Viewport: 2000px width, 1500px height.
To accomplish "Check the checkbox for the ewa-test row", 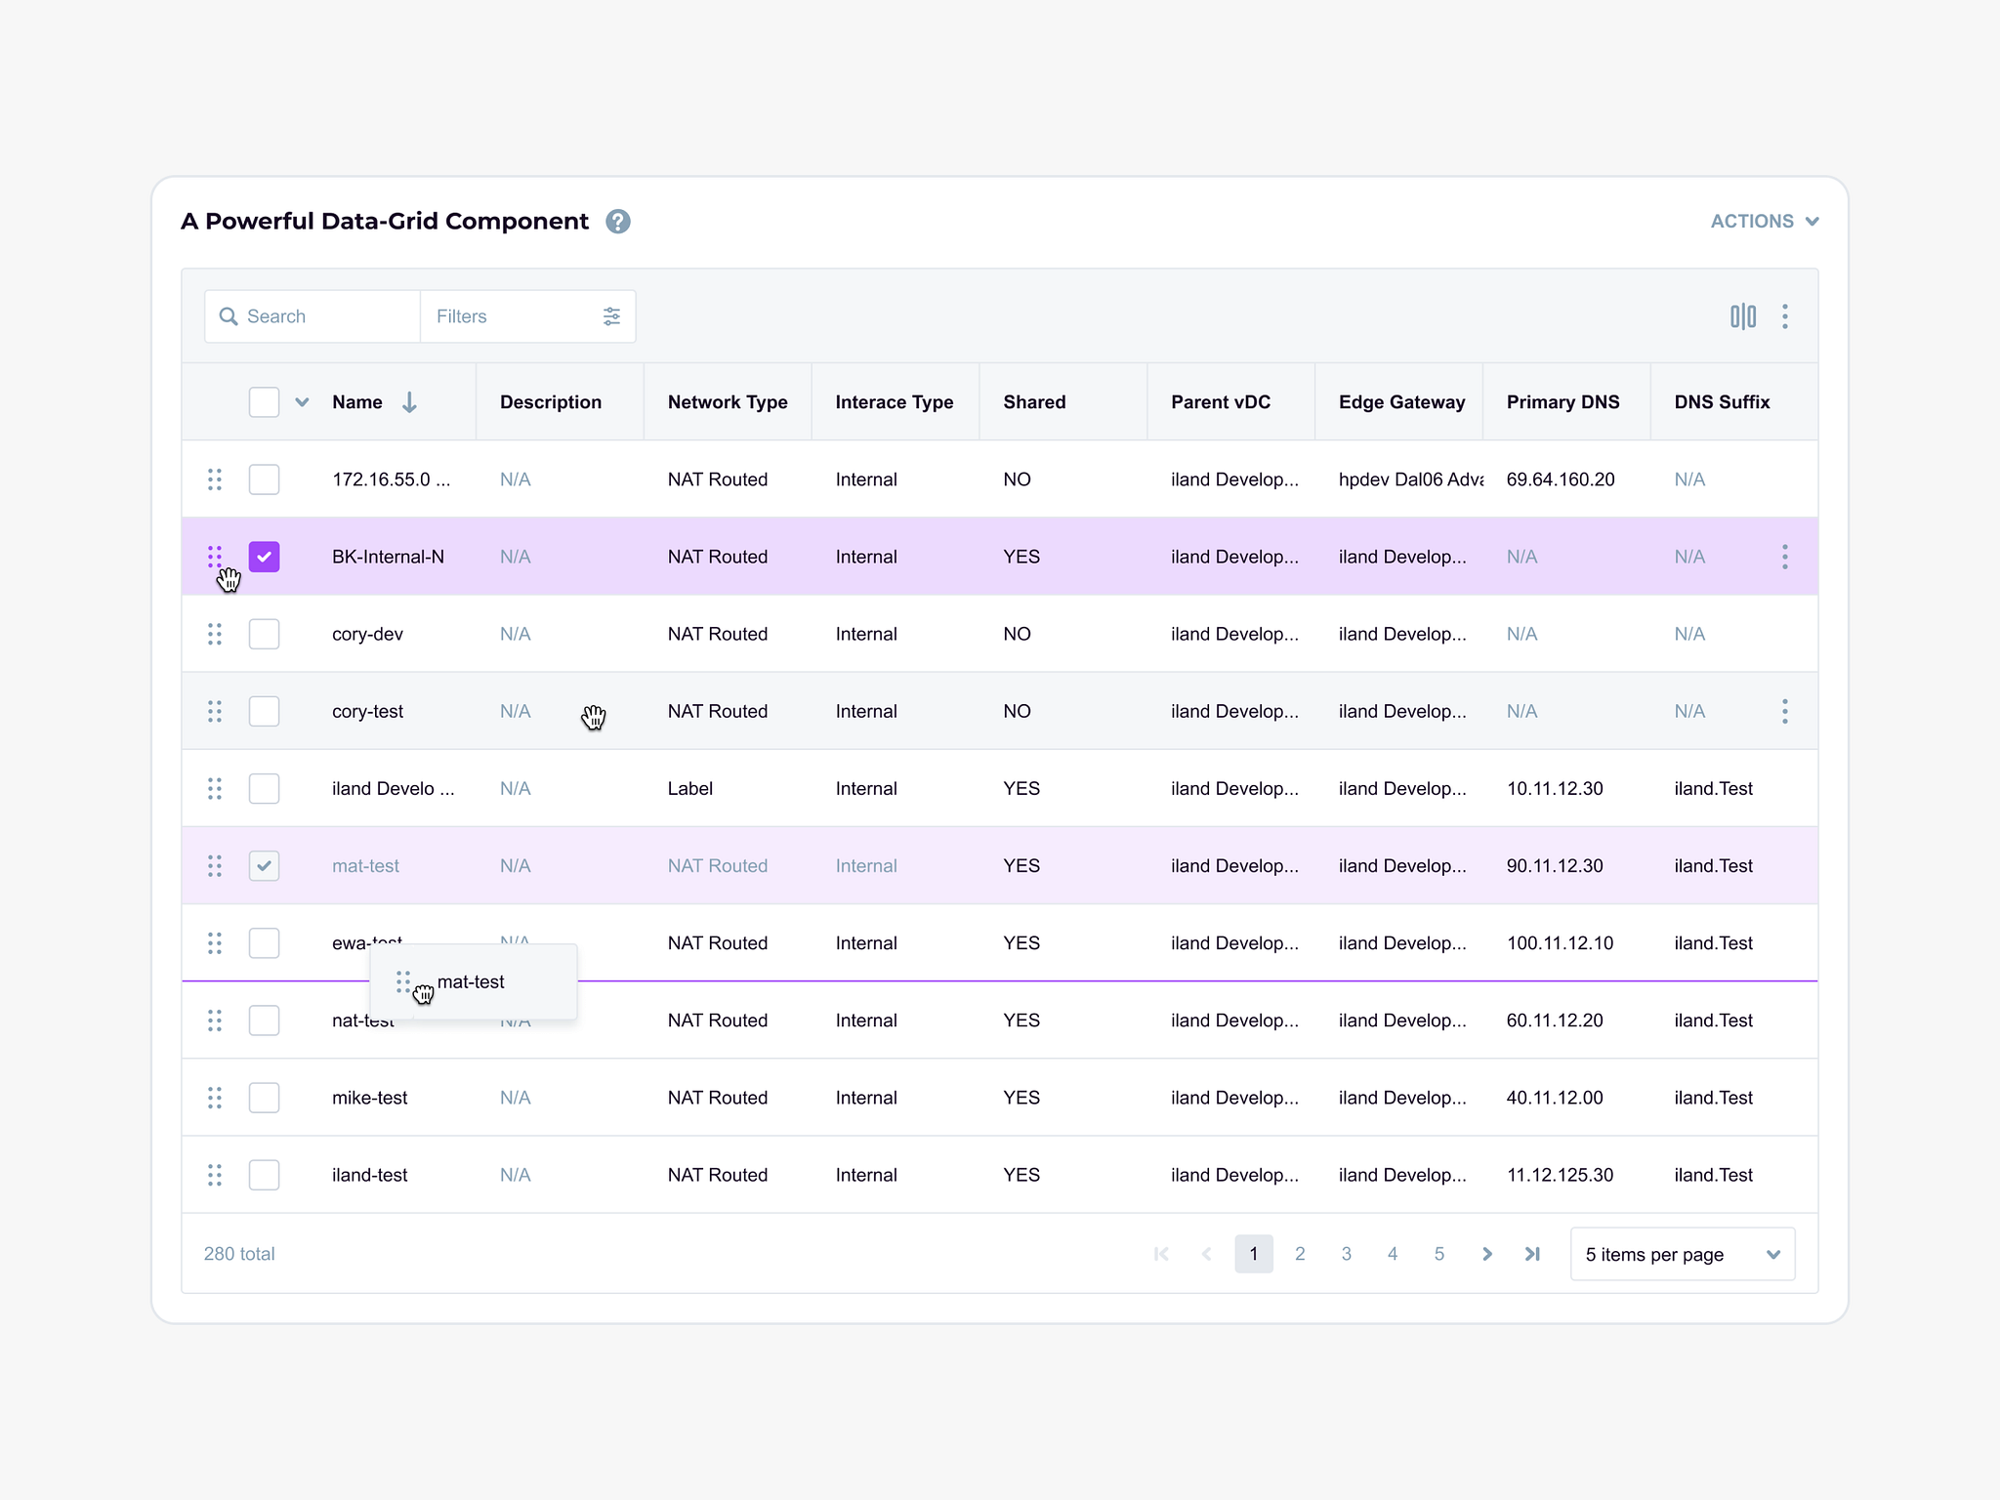I will [x=264, y=942].
